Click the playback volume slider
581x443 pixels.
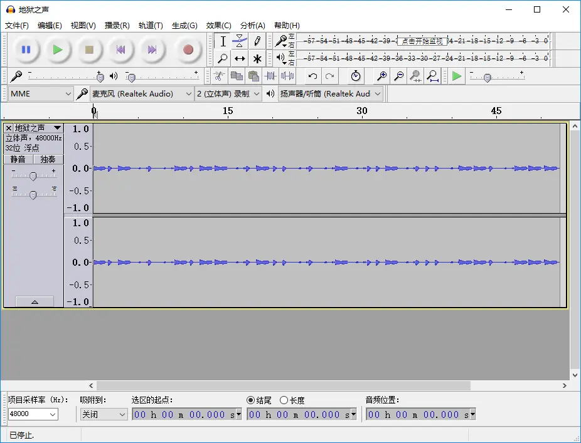pyautogui.click(x=162, y=76)
